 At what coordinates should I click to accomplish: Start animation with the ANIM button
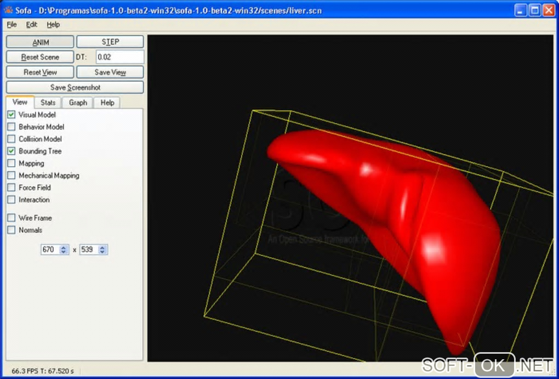click(x=40, y=42)
